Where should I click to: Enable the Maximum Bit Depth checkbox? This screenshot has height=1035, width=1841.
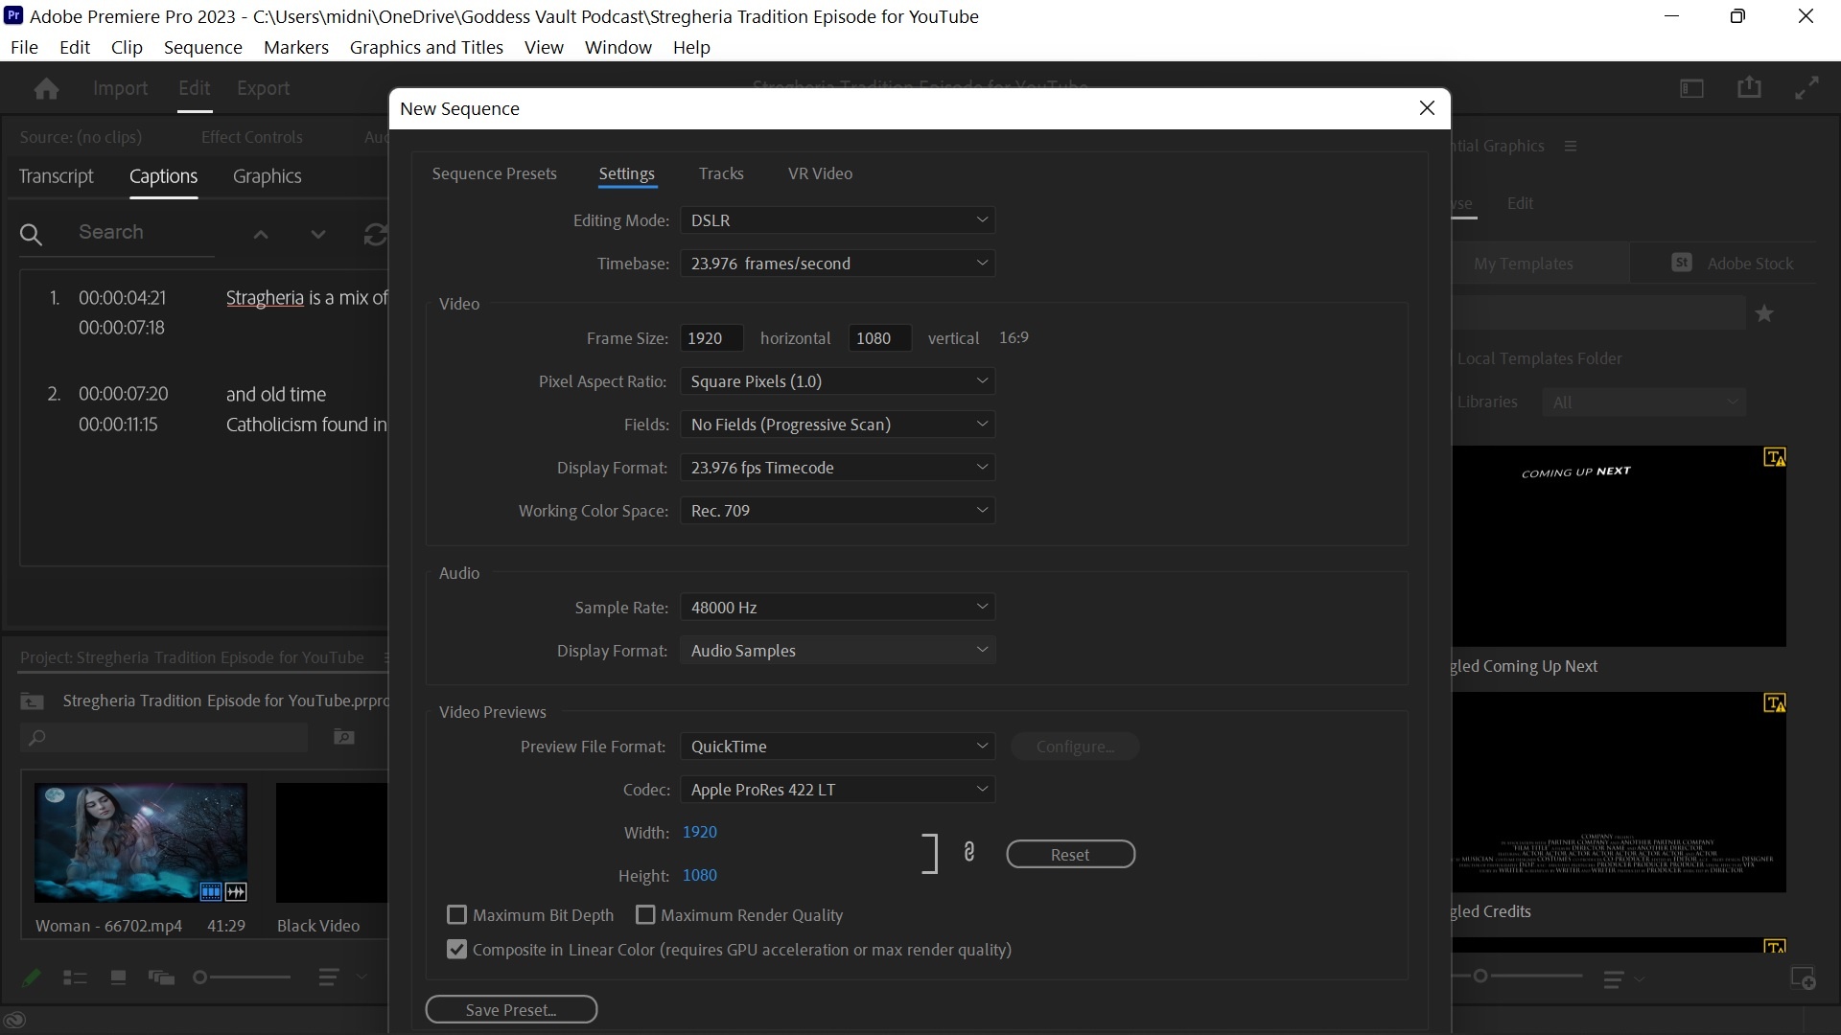click(457, 915)
